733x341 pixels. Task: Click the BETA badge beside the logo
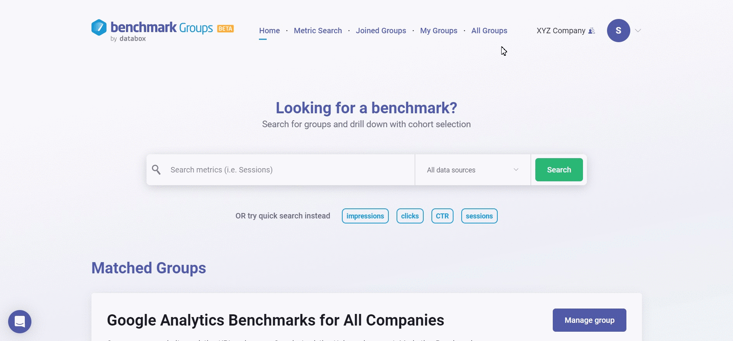(225, 29)
